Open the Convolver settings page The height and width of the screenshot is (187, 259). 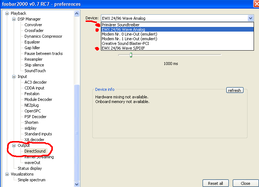pos(33,25)
